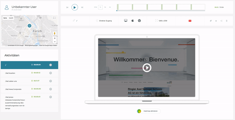
Task: Play the /de/ueber-uns activity
Action: pos(51,81)
